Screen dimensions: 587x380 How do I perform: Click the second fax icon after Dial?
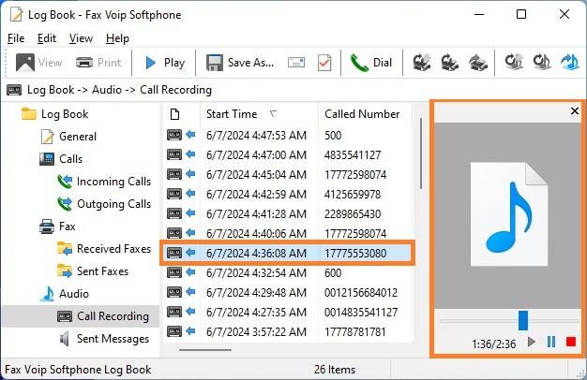(x=449, y=62)
